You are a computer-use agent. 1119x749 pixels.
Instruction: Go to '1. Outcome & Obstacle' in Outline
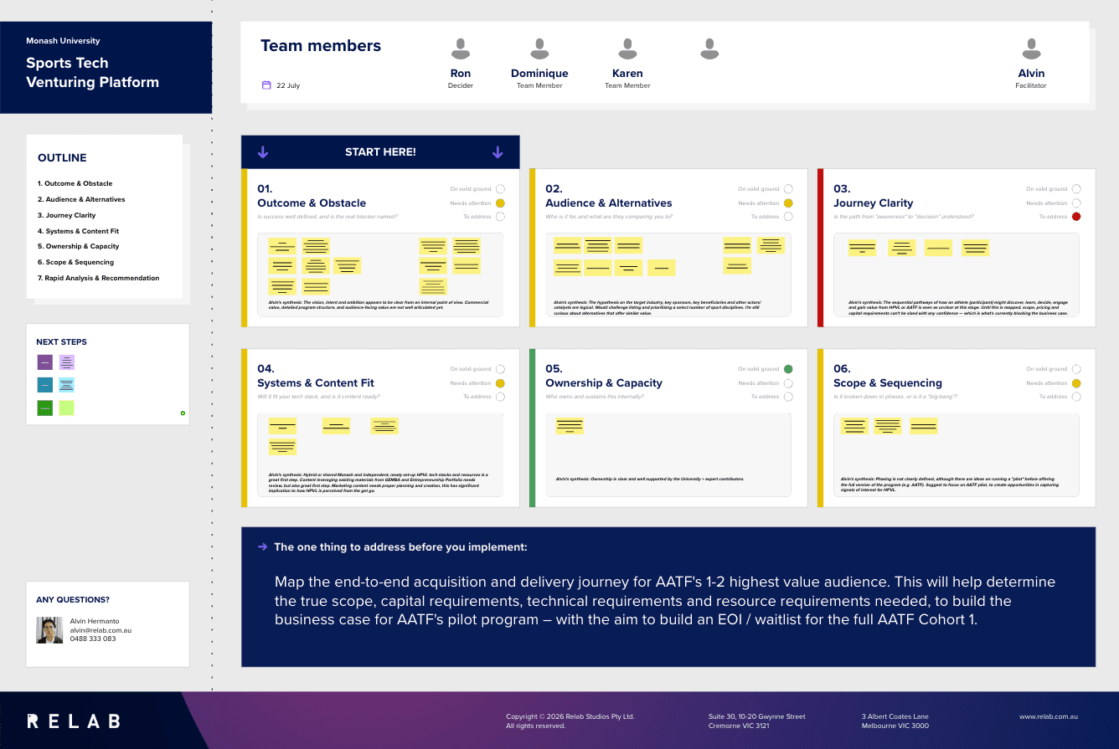point(75,183)
